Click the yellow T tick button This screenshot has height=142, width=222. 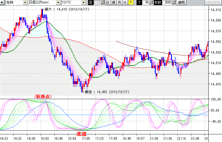pos(131,3)
